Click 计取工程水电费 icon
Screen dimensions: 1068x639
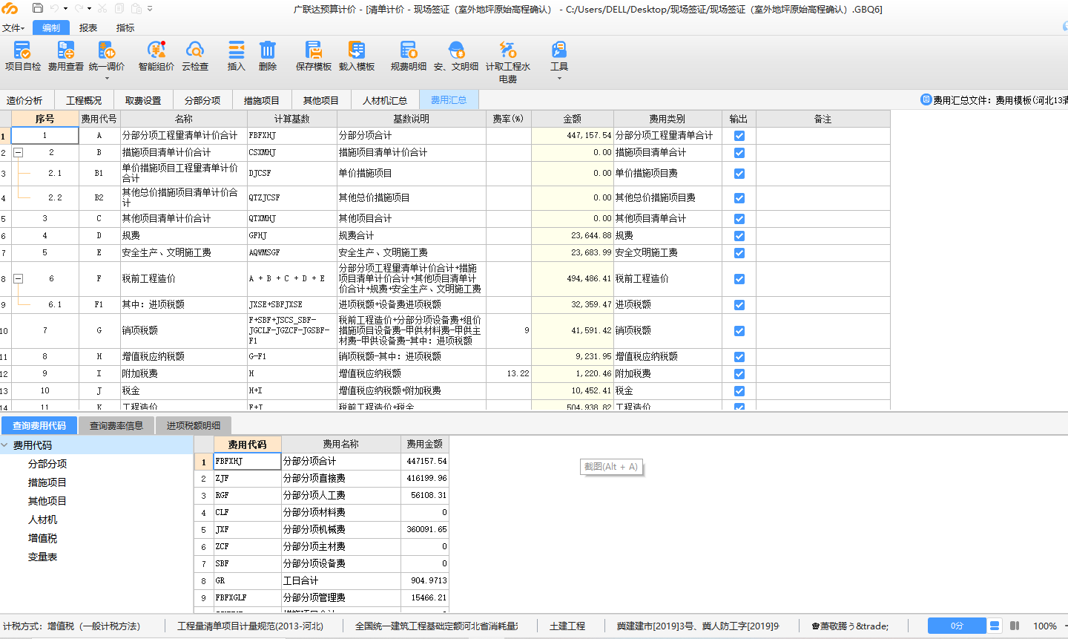coord(508,50)
